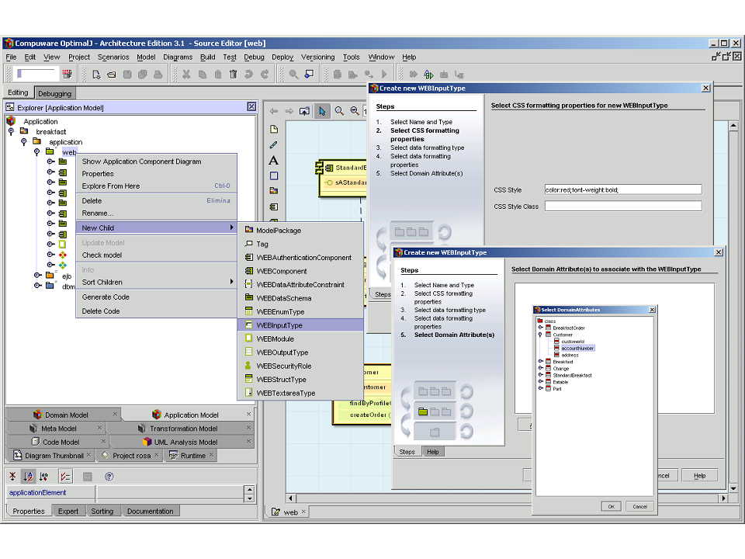Collapse the web package node in Explorer
This screenshot has width=745, height=559.
36,152
